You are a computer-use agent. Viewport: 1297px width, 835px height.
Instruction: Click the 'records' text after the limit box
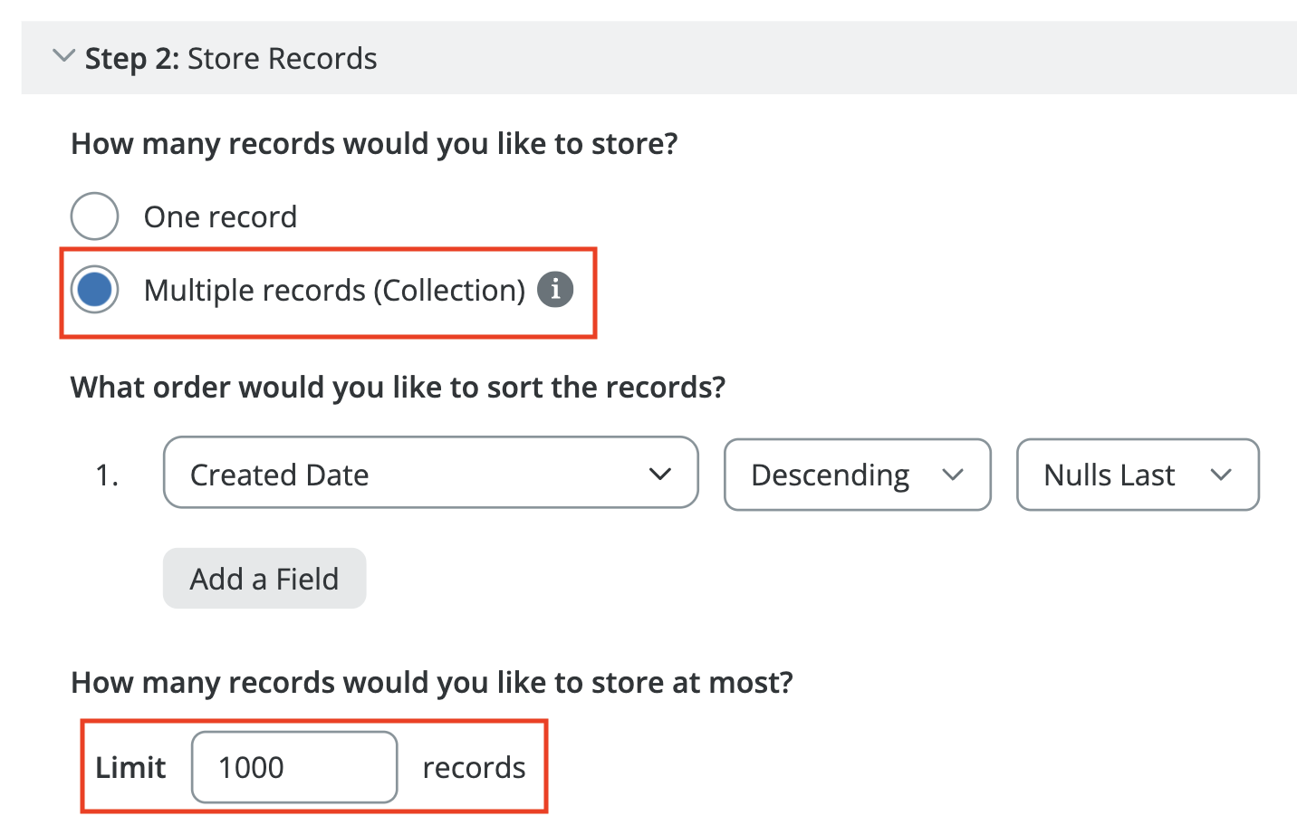click(x=474, y=768)
